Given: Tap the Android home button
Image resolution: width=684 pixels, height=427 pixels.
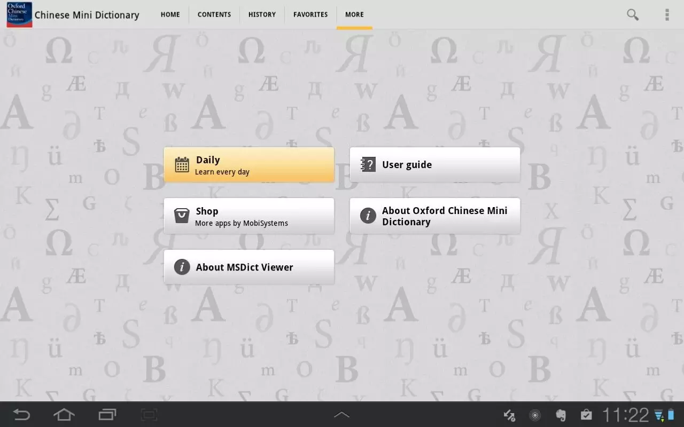Looking at the screenshot, I should pos(64,414).
